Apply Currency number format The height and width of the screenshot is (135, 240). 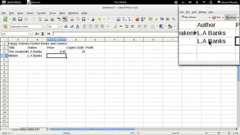(x=115, y=26)
